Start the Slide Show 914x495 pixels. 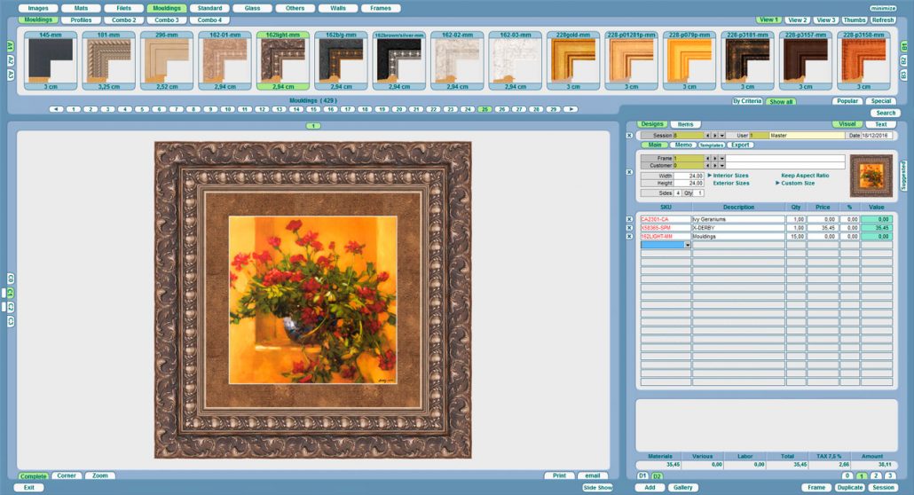[x=597, y=487]
